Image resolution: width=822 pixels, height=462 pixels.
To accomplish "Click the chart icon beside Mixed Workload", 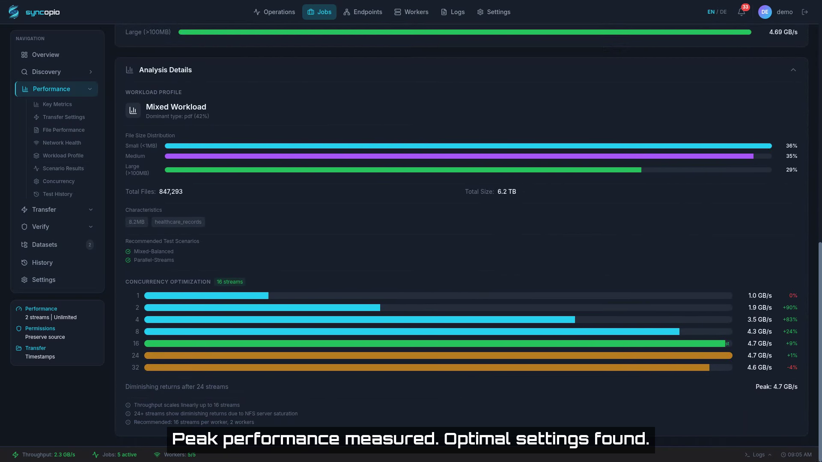I will coord(133,110).
